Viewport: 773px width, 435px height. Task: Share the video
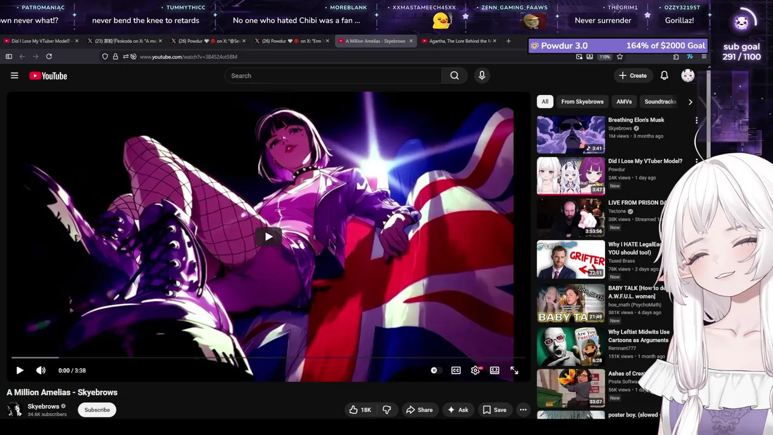click(419, 410)
